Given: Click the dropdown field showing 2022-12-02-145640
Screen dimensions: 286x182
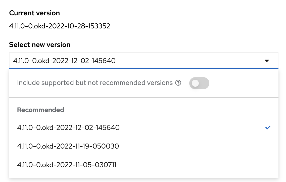Looking at the screenshot, I should point(144,61).
